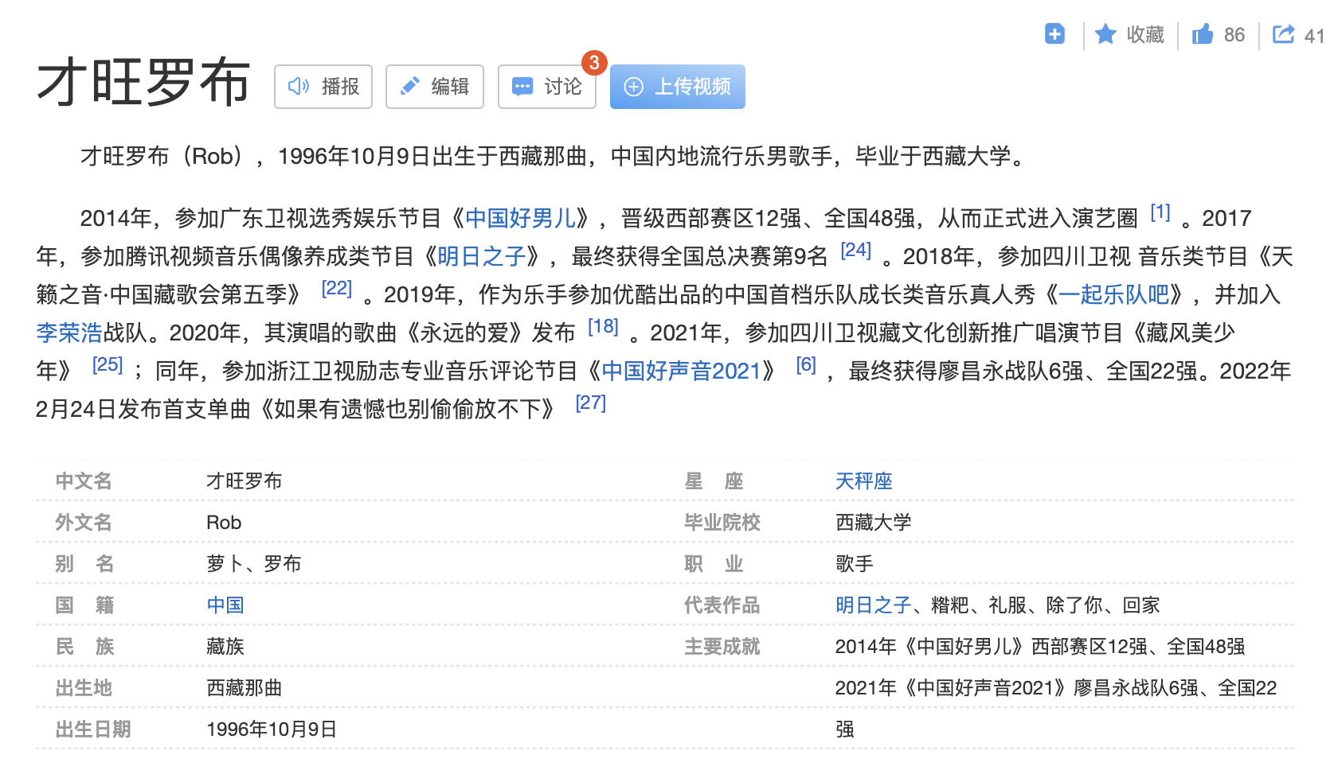Click the share arrow icon
Viewport: 1338px width, 778px height.
(x=1283, y=34)
